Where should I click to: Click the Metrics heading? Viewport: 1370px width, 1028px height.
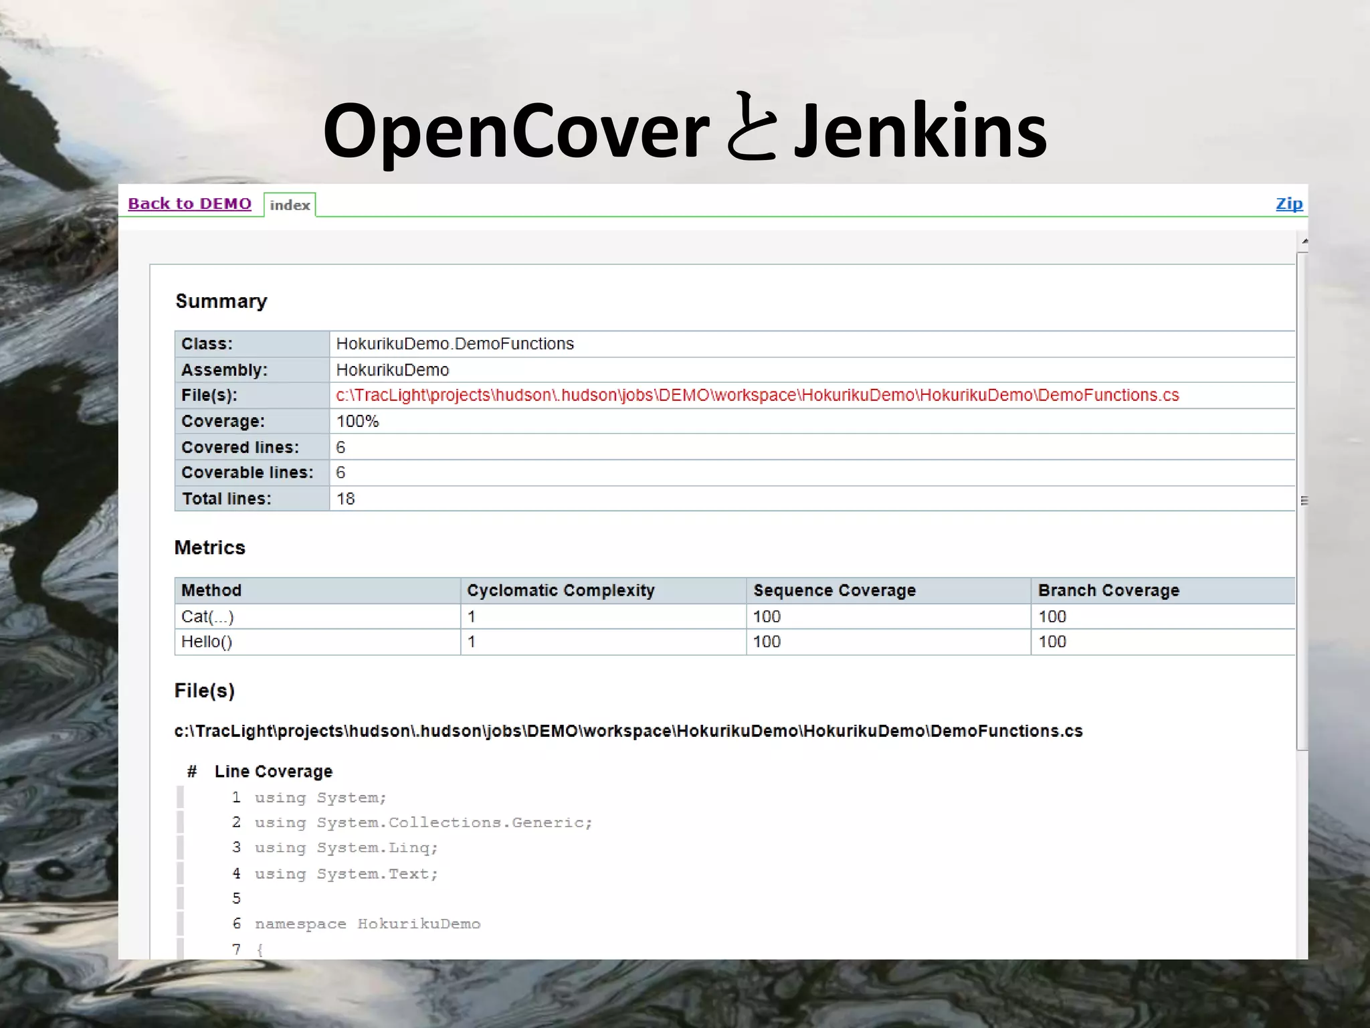(210, 547)
